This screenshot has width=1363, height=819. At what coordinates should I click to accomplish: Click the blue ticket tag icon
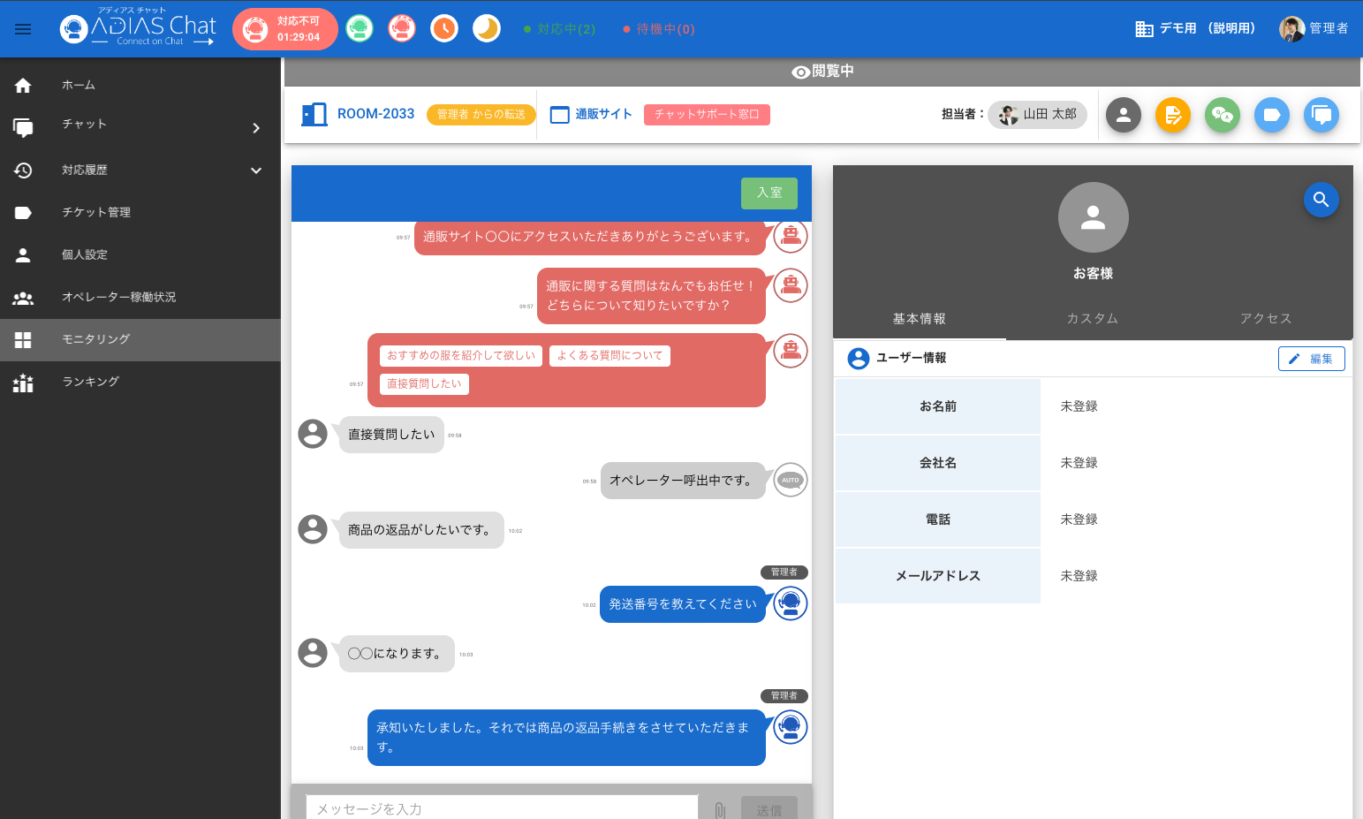1271,115
